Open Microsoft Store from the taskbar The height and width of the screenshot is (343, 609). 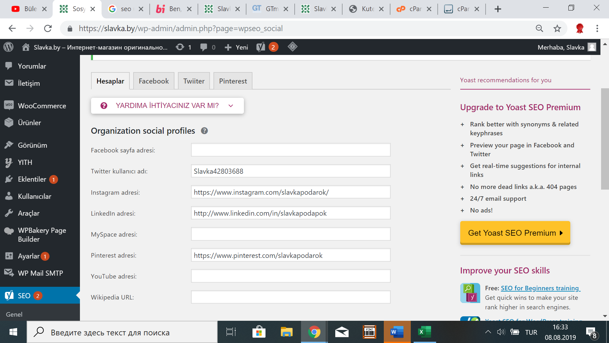point(259,332)
